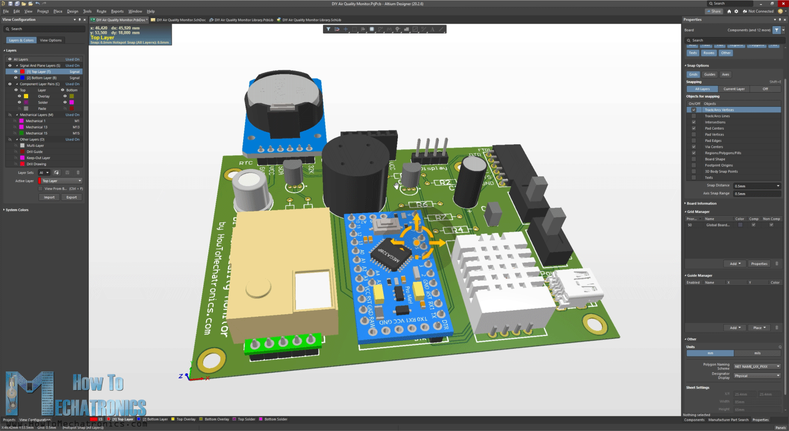Image resolution: width=789 pixels, height=431 pixels.
Task: Hide the Bottom Layer using eye icon
Action: tap(16, 78)
